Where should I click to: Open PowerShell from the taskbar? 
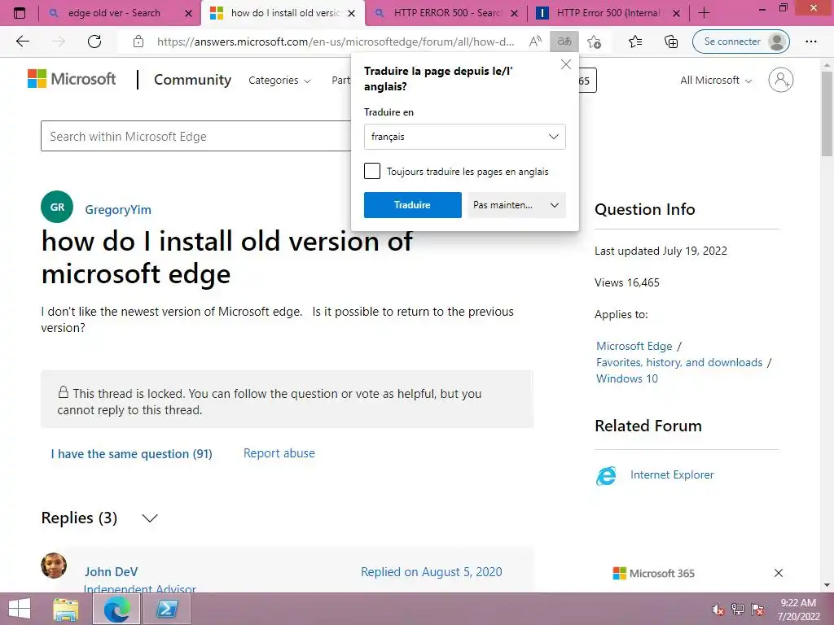click(166, 609)
